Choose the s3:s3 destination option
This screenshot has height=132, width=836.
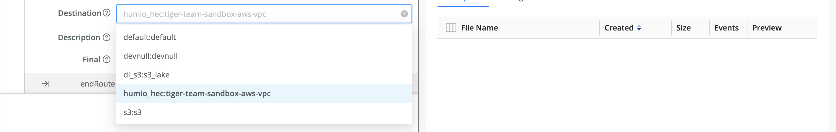click(133, 112)
